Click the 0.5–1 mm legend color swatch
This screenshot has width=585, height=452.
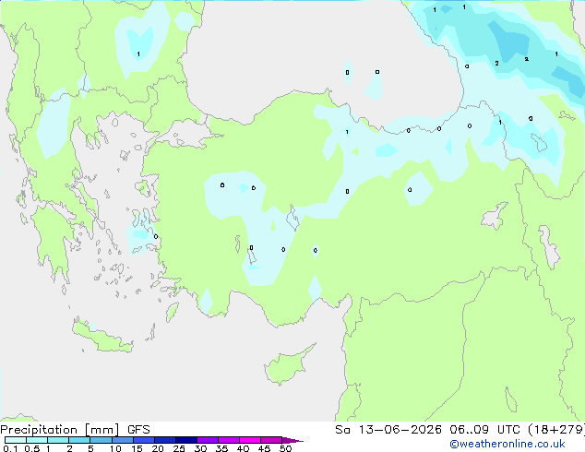37,440
